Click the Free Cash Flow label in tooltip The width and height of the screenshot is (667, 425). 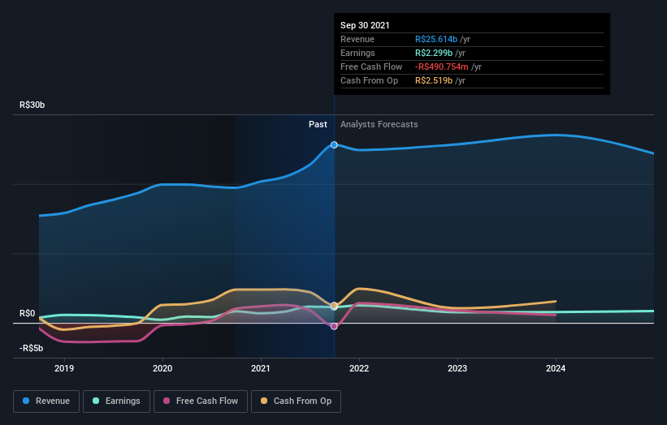[x=371, y=67]
